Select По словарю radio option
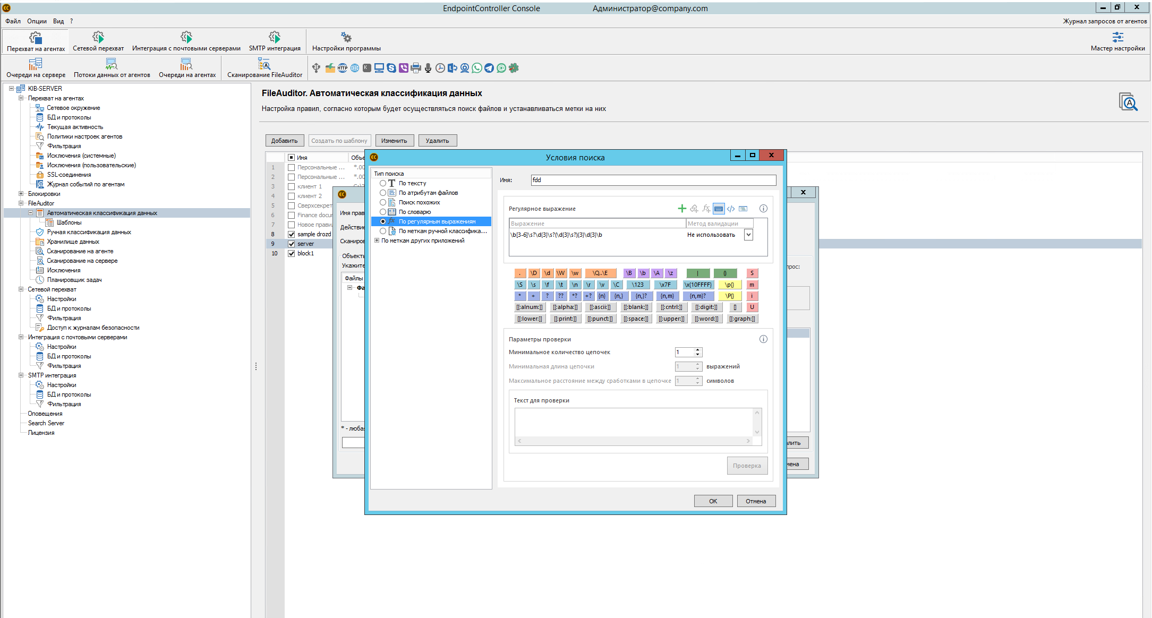The image size is (1152, 618). (x=383, y=212)
